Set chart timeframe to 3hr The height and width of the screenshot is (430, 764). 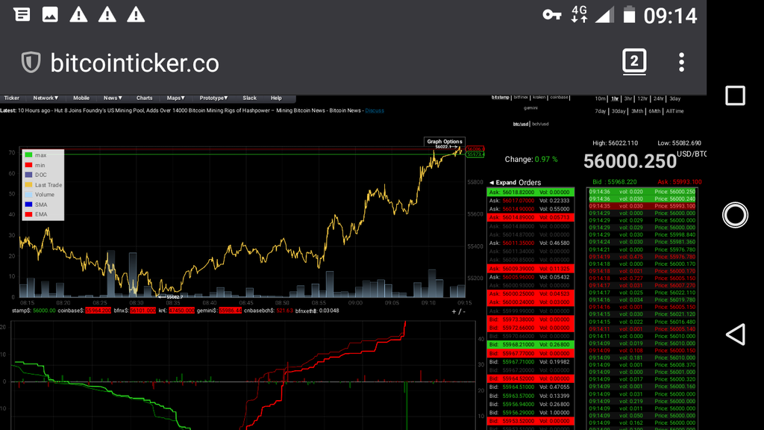pos(628,99)
